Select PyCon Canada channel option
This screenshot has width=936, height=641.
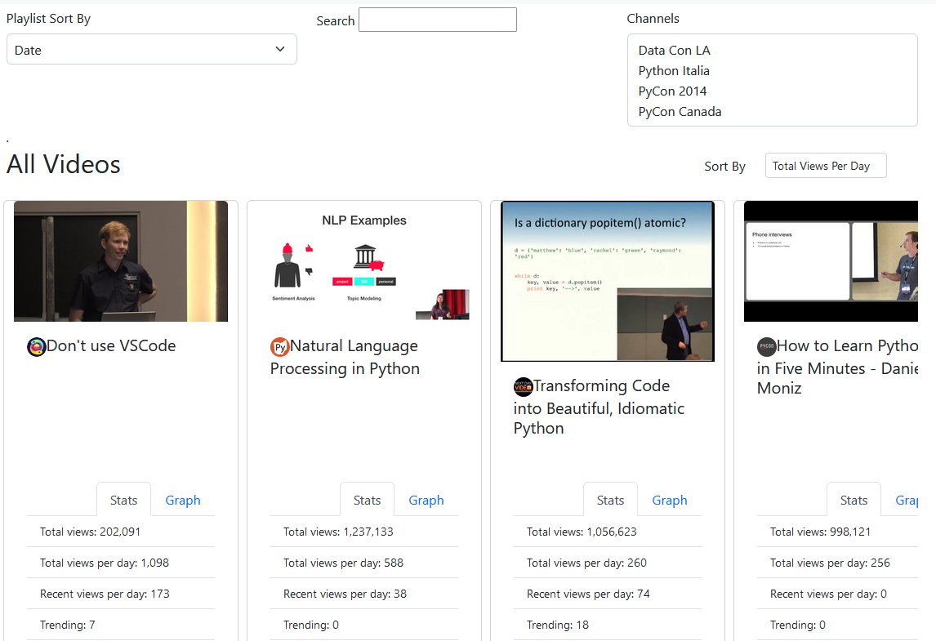(x=680, y=112)
